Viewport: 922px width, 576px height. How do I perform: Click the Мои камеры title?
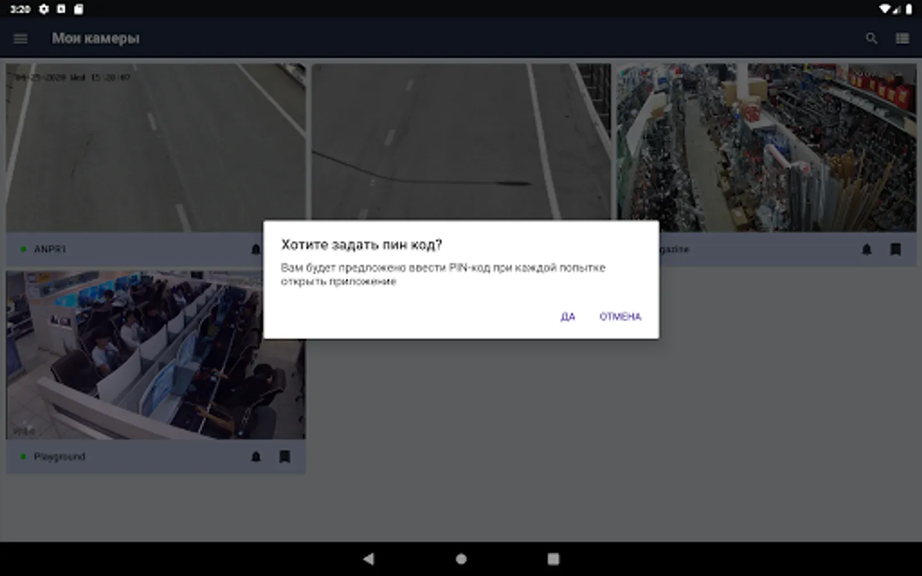tap(95, 38)
